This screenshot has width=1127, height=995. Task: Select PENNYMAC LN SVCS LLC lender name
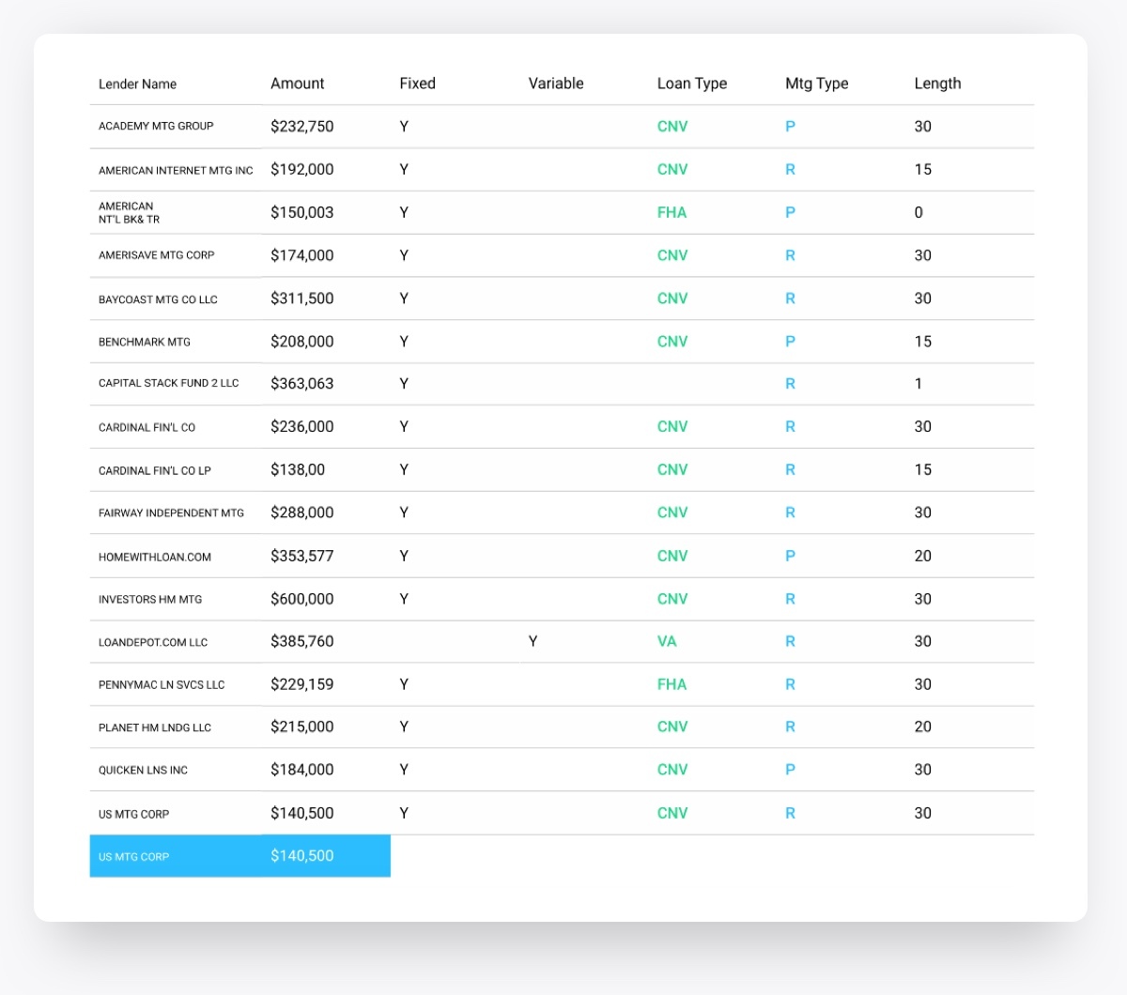click(162, 684)
